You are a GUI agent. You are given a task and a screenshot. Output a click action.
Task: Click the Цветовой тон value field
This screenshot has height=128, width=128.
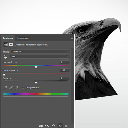pos(65,62)
